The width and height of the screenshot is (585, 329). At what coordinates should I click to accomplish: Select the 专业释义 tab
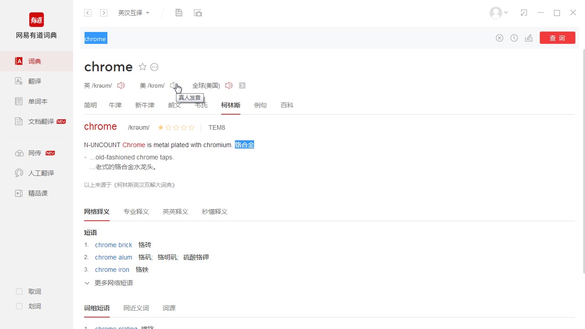(136, 212)
